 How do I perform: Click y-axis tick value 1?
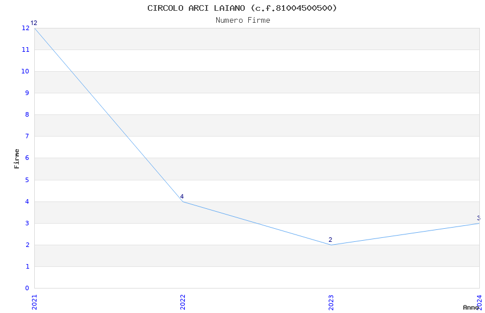pyautogui.click(x=27, y=266)
